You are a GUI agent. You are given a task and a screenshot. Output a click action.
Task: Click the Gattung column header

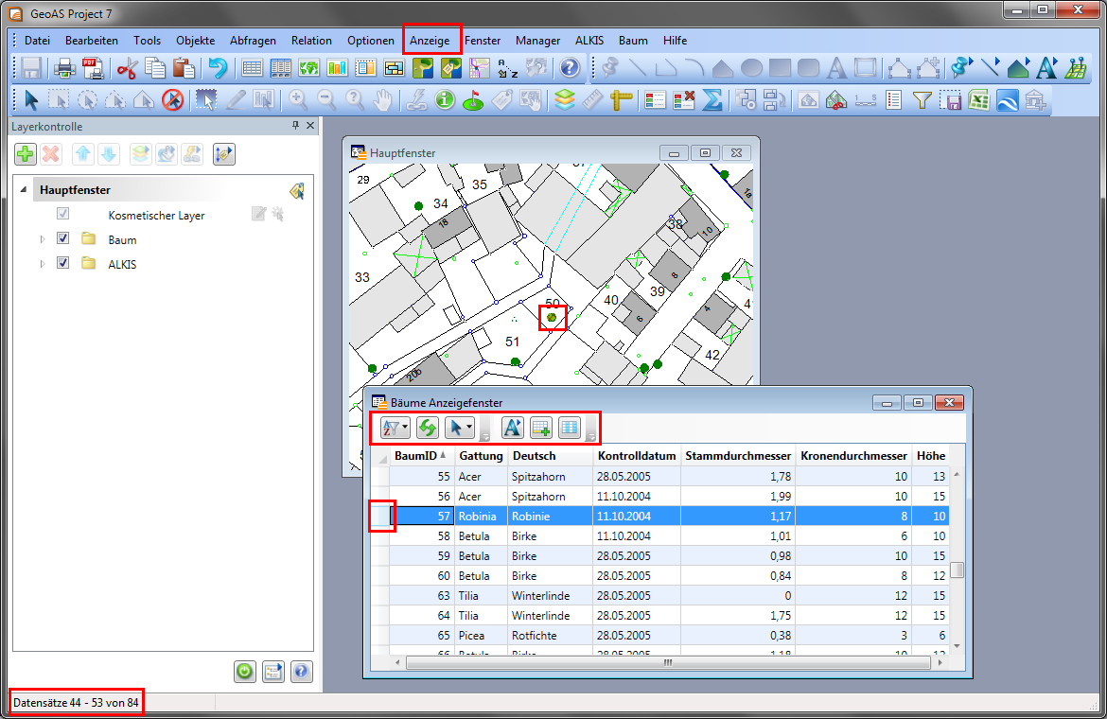pos(481,456)
